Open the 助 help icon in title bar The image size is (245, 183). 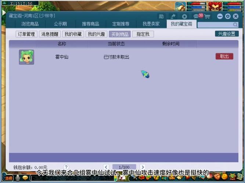pos(161,16)
